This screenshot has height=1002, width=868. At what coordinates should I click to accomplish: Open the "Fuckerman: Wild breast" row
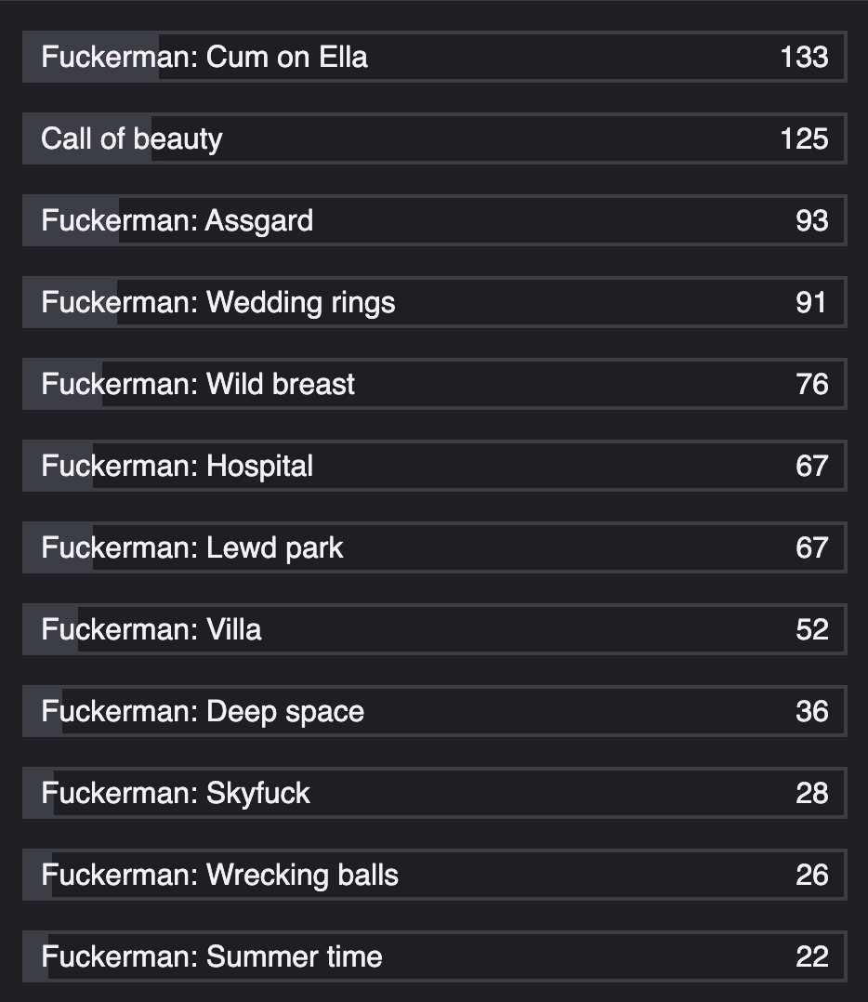(x=198, y=384)
